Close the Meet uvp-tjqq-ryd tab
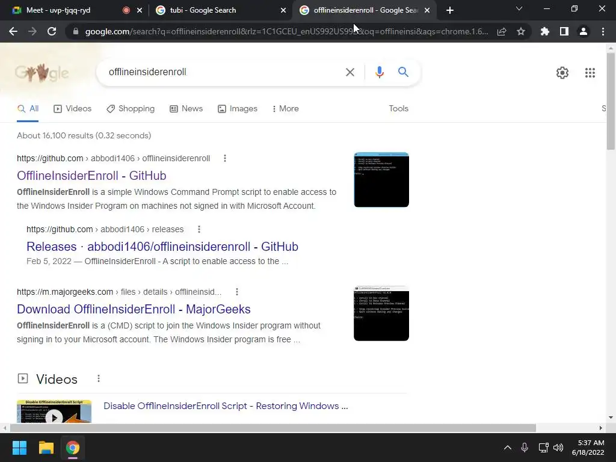 [140, 10]
